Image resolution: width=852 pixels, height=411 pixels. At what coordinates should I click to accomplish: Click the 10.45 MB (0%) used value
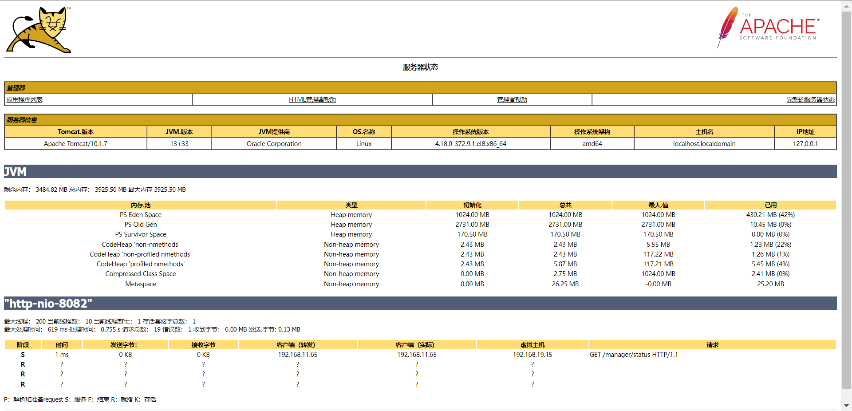[771, 225]
